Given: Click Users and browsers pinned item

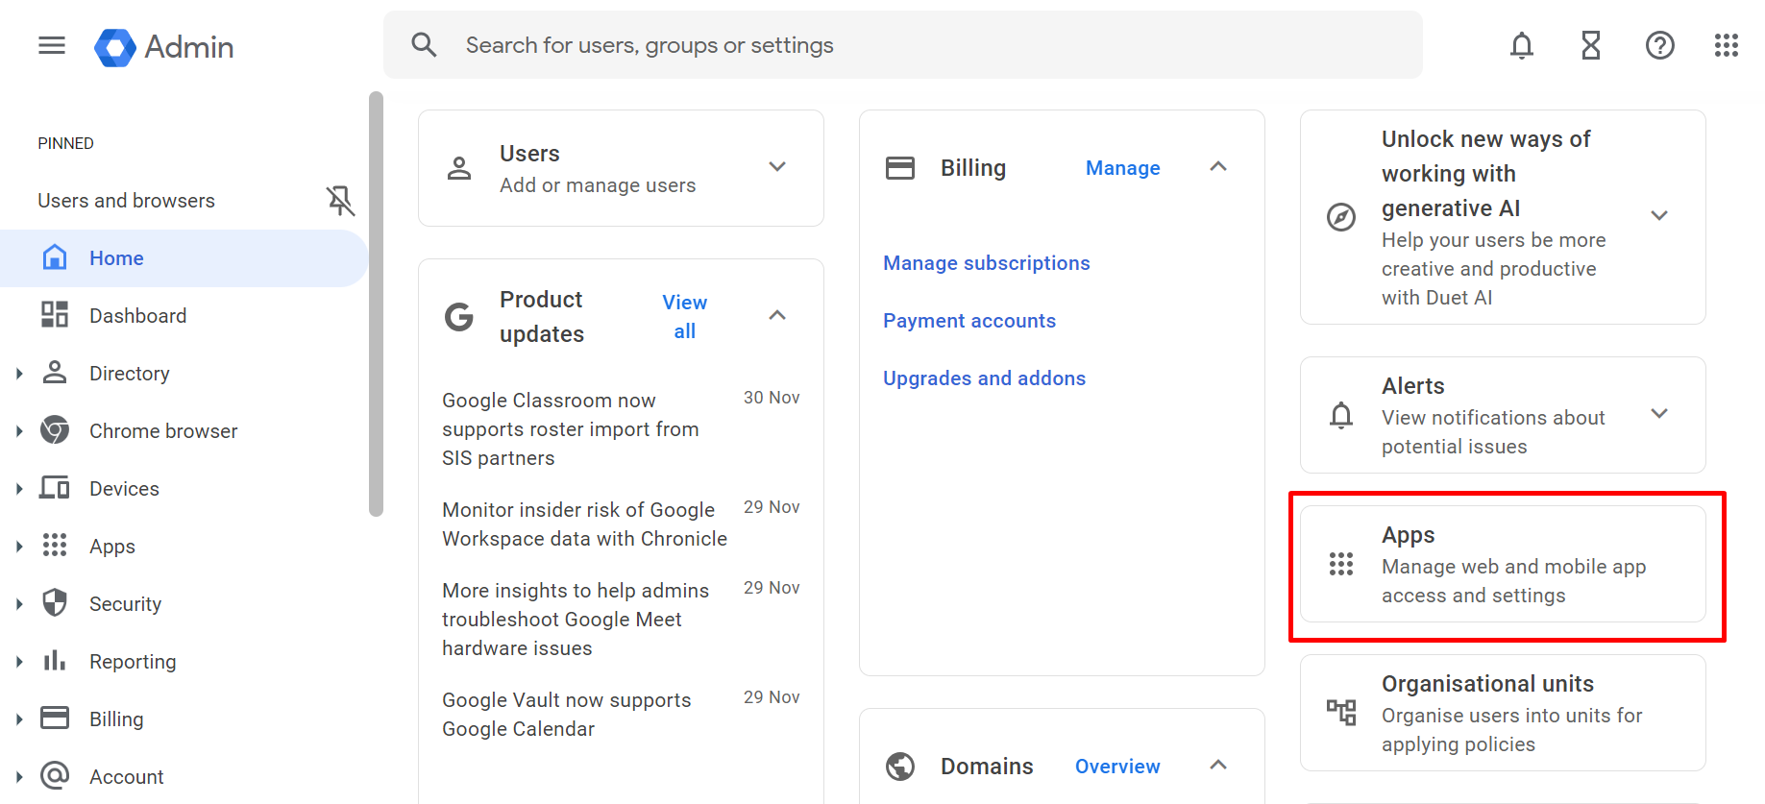Looking at the screenshot, I should [126, 200].
